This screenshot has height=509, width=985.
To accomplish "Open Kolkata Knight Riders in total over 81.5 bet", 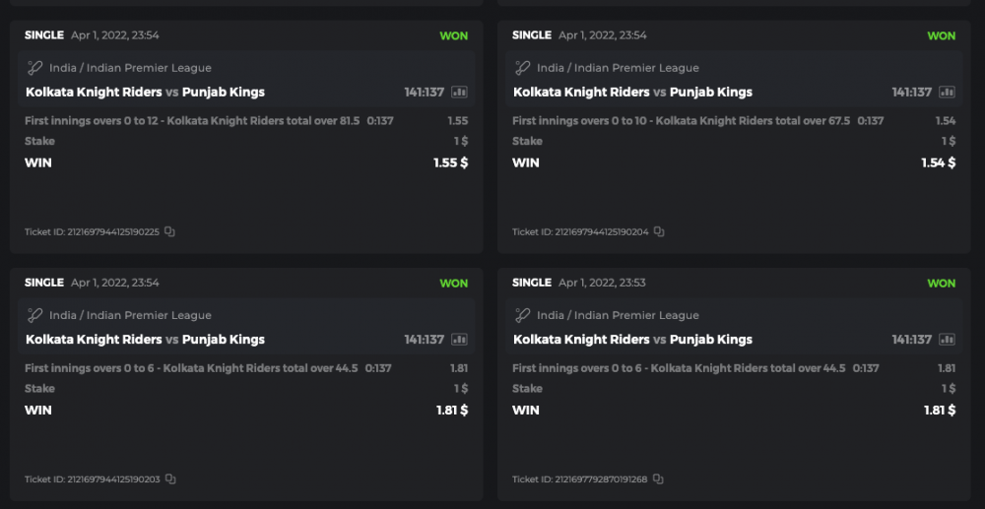I will pyautogui.click(x=94, y=93).
